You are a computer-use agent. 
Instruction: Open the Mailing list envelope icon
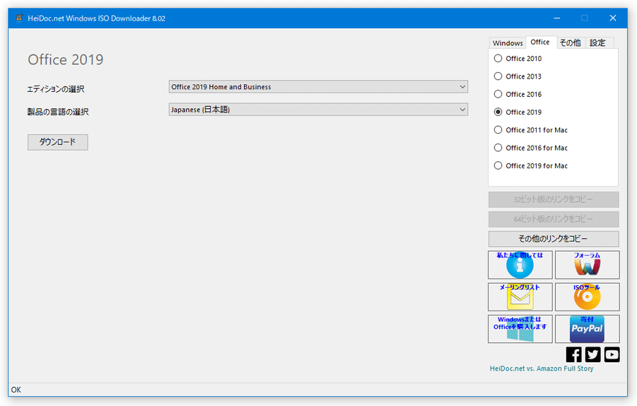(520, 297)
